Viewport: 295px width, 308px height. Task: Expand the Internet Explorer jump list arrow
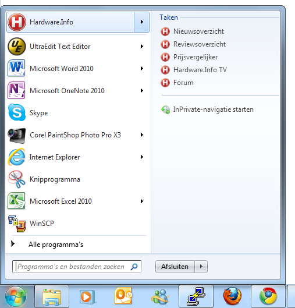[142, 157]
